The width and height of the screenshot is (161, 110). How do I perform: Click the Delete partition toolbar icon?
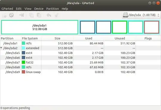pyautogui.click(x=11, y=15)
